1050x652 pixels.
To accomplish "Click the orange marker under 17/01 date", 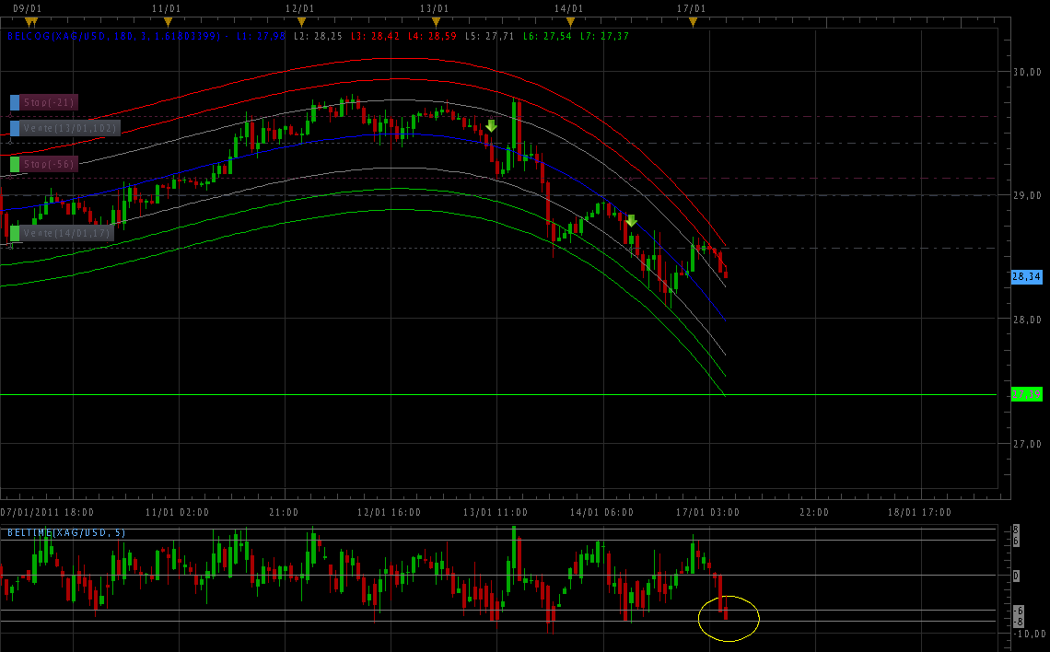I will point(693,21).
